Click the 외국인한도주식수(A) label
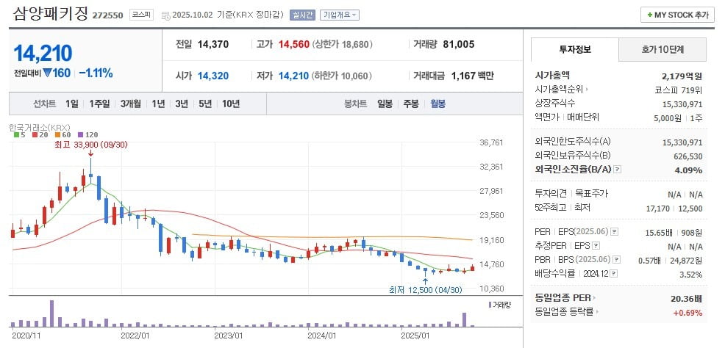Image resolution: width=725 pixels, height=348 pixels. coord(573,142)
